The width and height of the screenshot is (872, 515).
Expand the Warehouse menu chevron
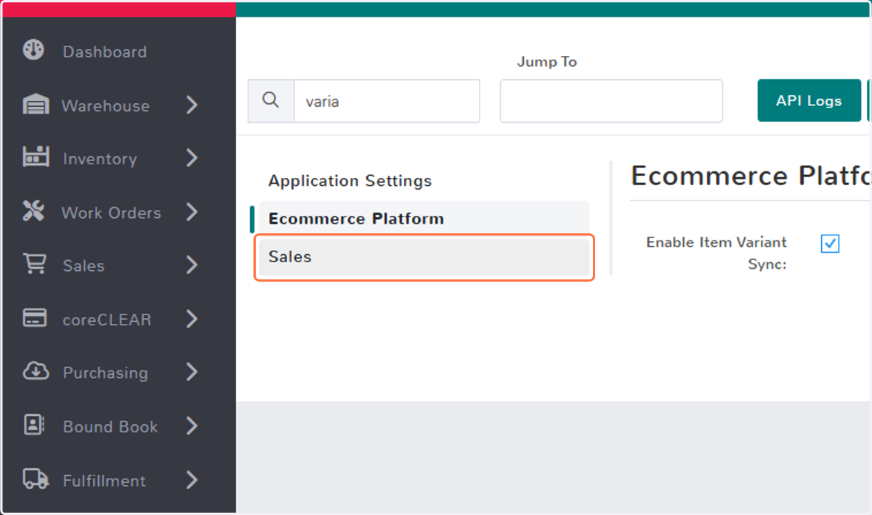[192, 105]
